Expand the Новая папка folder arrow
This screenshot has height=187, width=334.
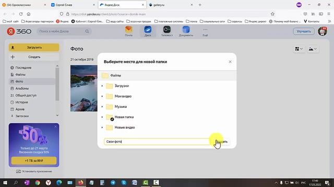pyautogui.click(x=102, y=117)
